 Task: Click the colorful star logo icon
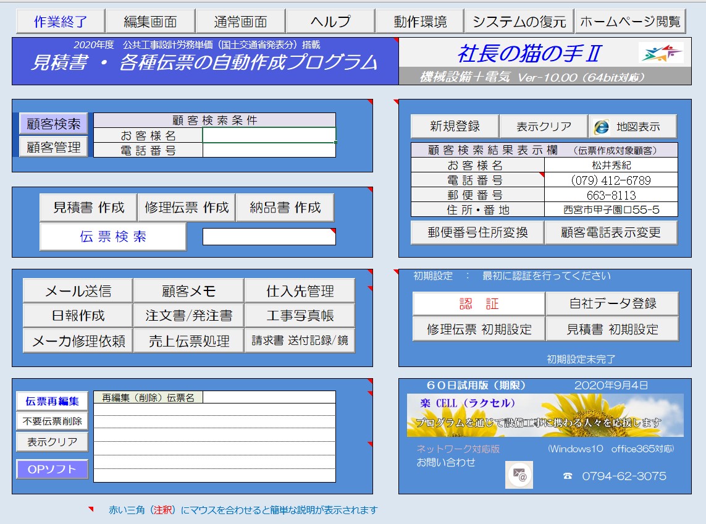[x=661, y=53]
